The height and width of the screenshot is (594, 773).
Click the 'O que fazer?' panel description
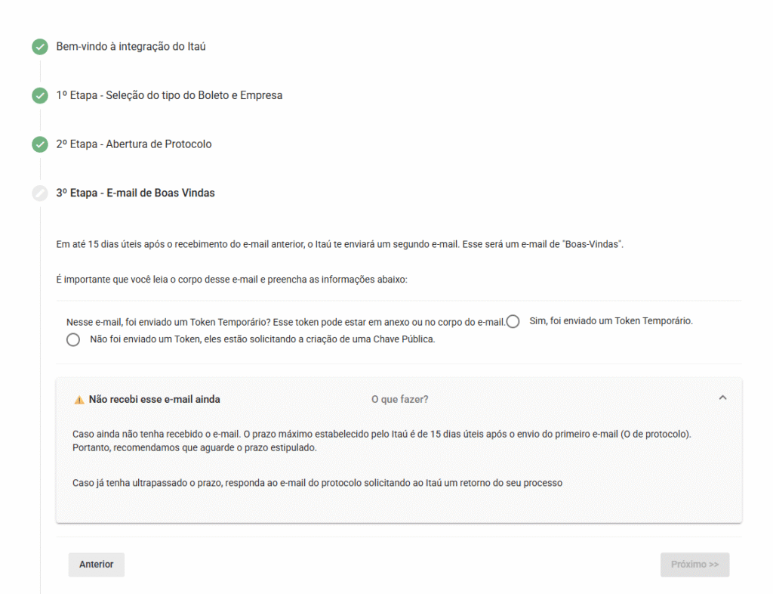tap(399, 399)
